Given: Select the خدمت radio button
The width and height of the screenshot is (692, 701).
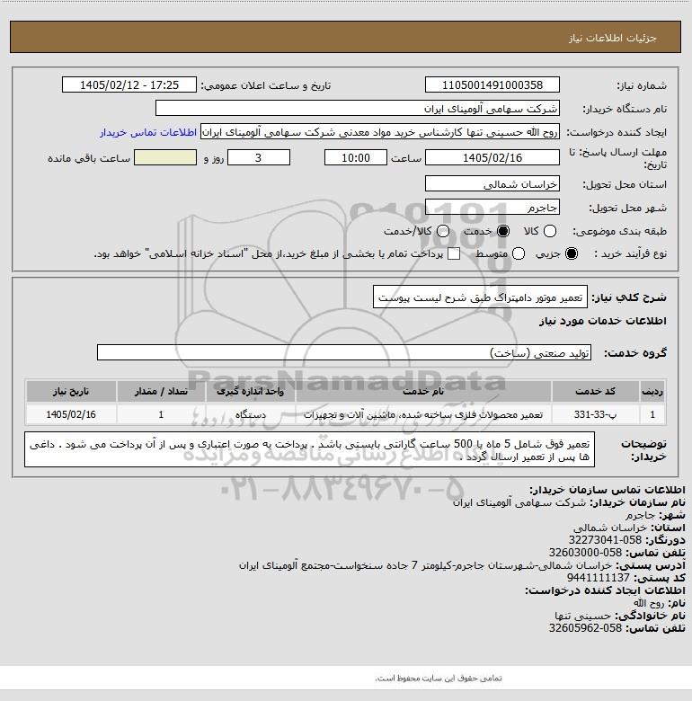Looking at the screenshot, I should 503,231.
